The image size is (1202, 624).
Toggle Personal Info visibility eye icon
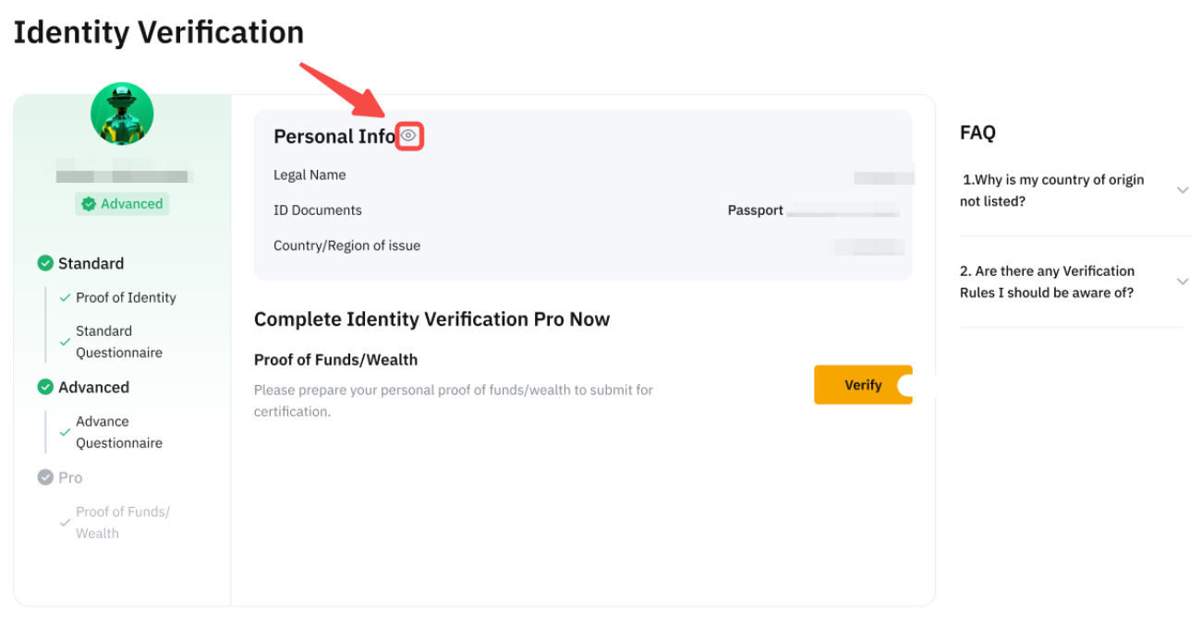pyautogui.click(x=409, y=137)
